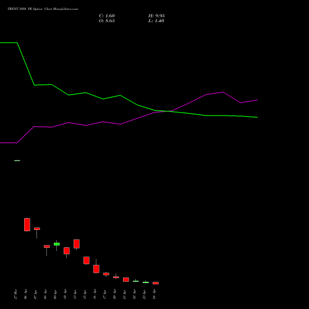Screen dimensions: 309x309
Task: Select the low value L: 1.40
Action: click(x=156, y=21)
